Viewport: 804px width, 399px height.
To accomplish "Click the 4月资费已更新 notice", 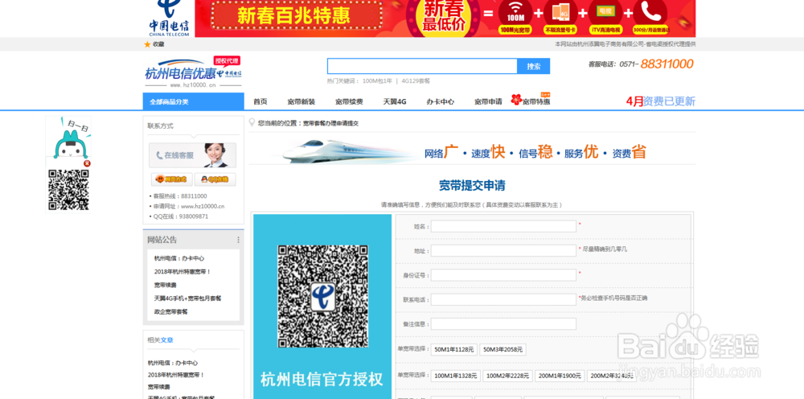I will [660, 101].
